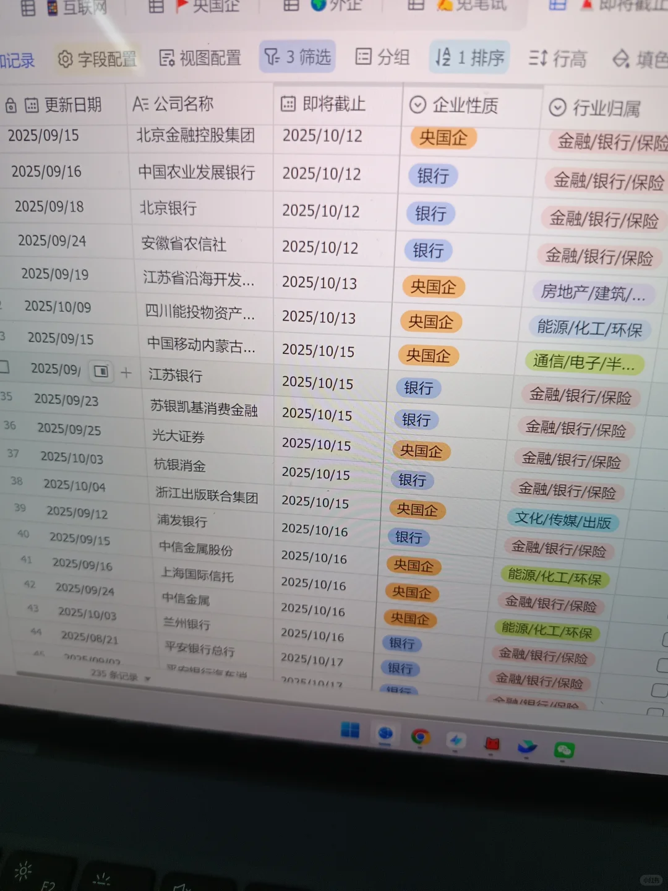Image resolution: width=668 pixels, height=891 pixels.
Task: Select the 上海国际信托 cell
Action: 198,575
